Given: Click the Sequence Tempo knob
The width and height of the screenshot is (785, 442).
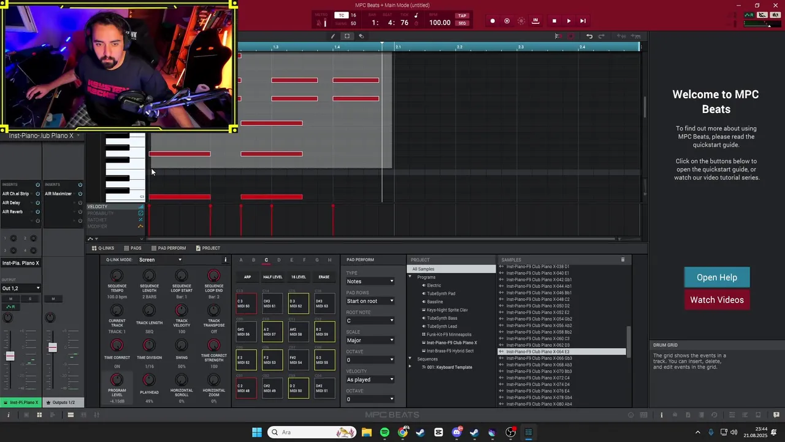Looking at the screenshot, I should (x=117, y=276).
